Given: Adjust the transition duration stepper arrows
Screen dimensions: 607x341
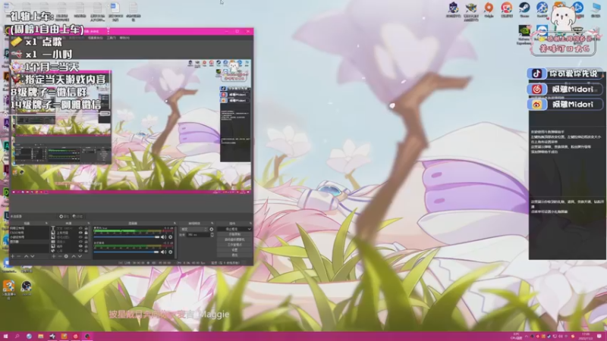Looking at the screenshot, I should click(x=212, y=235).
